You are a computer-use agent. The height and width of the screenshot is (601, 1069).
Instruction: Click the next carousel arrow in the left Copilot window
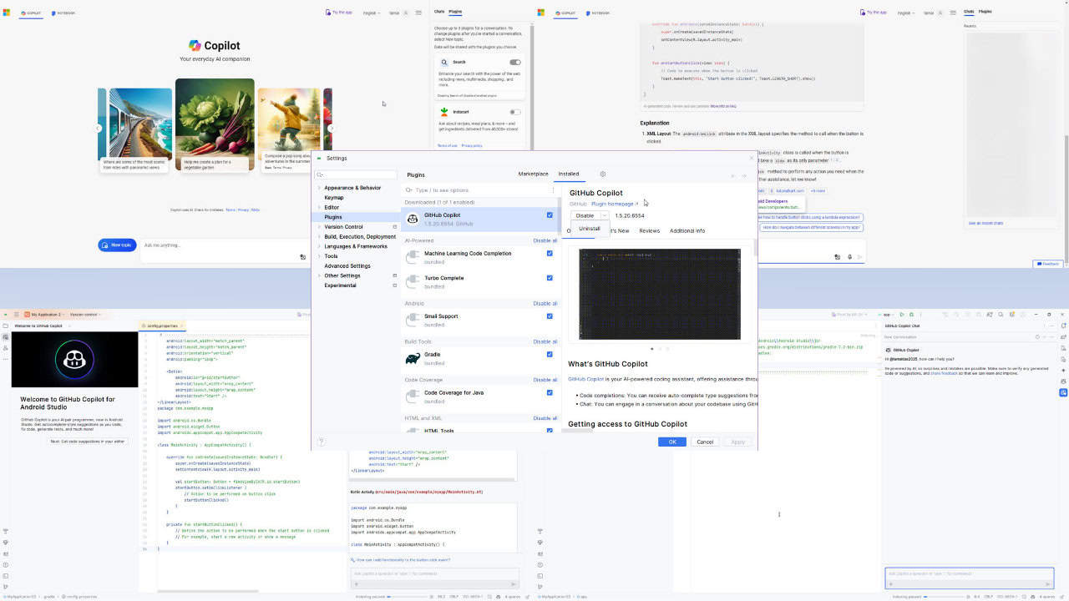331,129
